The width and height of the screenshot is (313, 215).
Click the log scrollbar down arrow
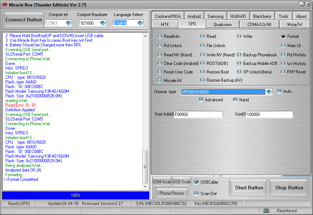coord(145,187)
